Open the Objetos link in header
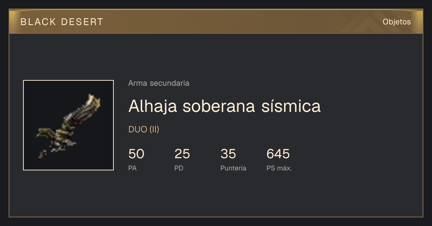This screenshot has width=432, height=226. (x=397, y=22)
